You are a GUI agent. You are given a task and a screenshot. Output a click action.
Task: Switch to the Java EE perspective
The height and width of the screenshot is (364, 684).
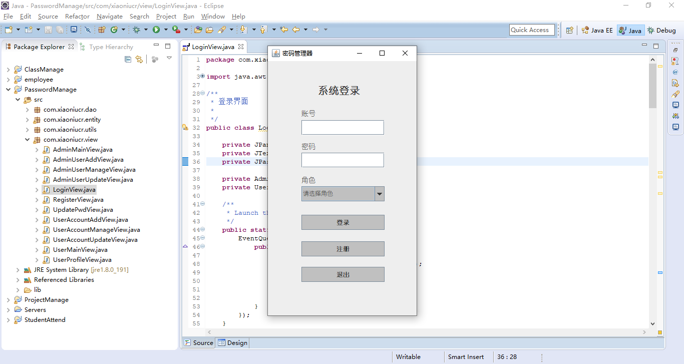[597, 30]
